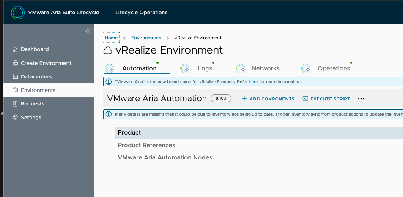Click the Create Environment icon in sidebar
The height and width of the screenshot is (197, 403).
[15, 63]
